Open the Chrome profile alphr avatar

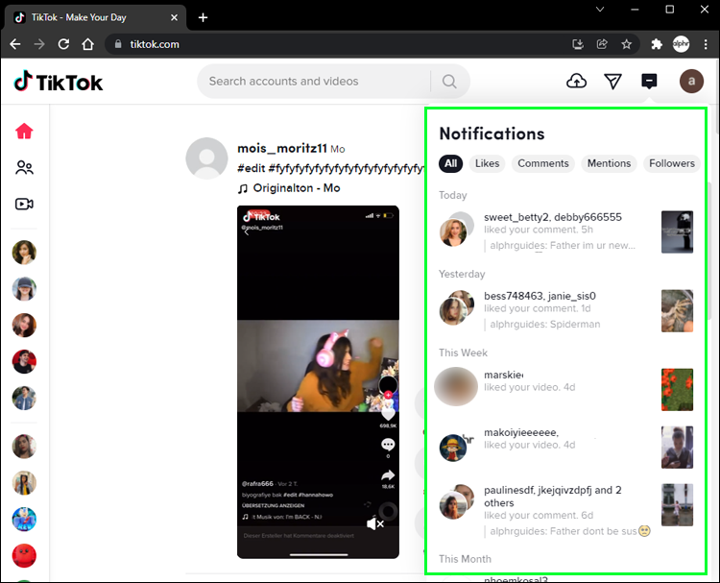[x=681, y=44]
